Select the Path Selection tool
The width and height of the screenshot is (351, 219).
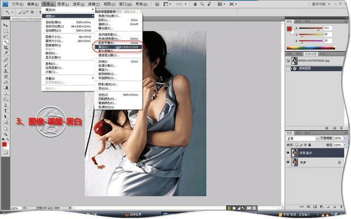(5, 117)
